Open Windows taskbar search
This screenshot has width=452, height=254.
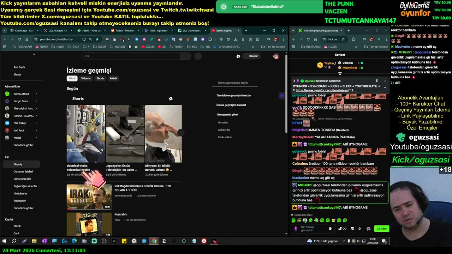(14, 241)
